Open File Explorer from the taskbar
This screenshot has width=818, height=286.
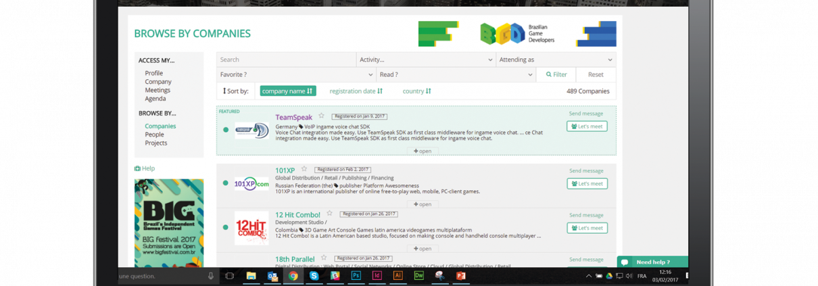click(x=251, y=276)
